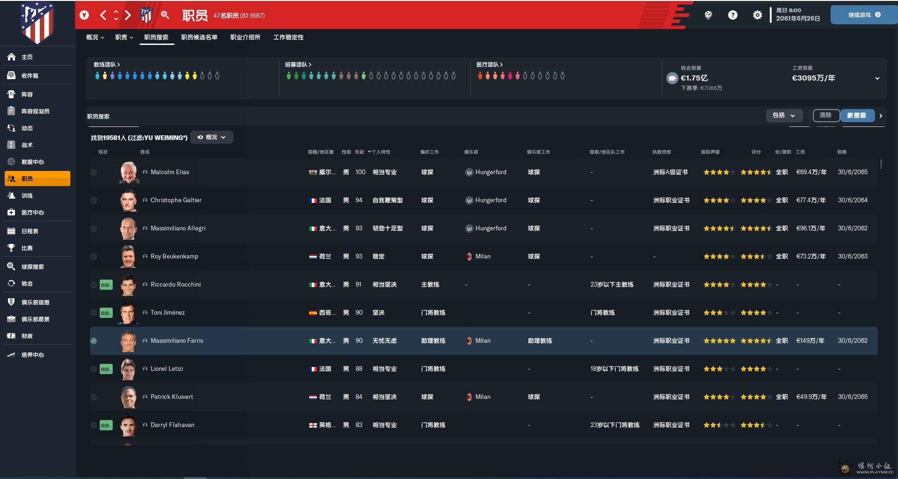898x479 pixels.
Task: Open the 概况 view selector dropdown
Action: [x=212, y=137]
